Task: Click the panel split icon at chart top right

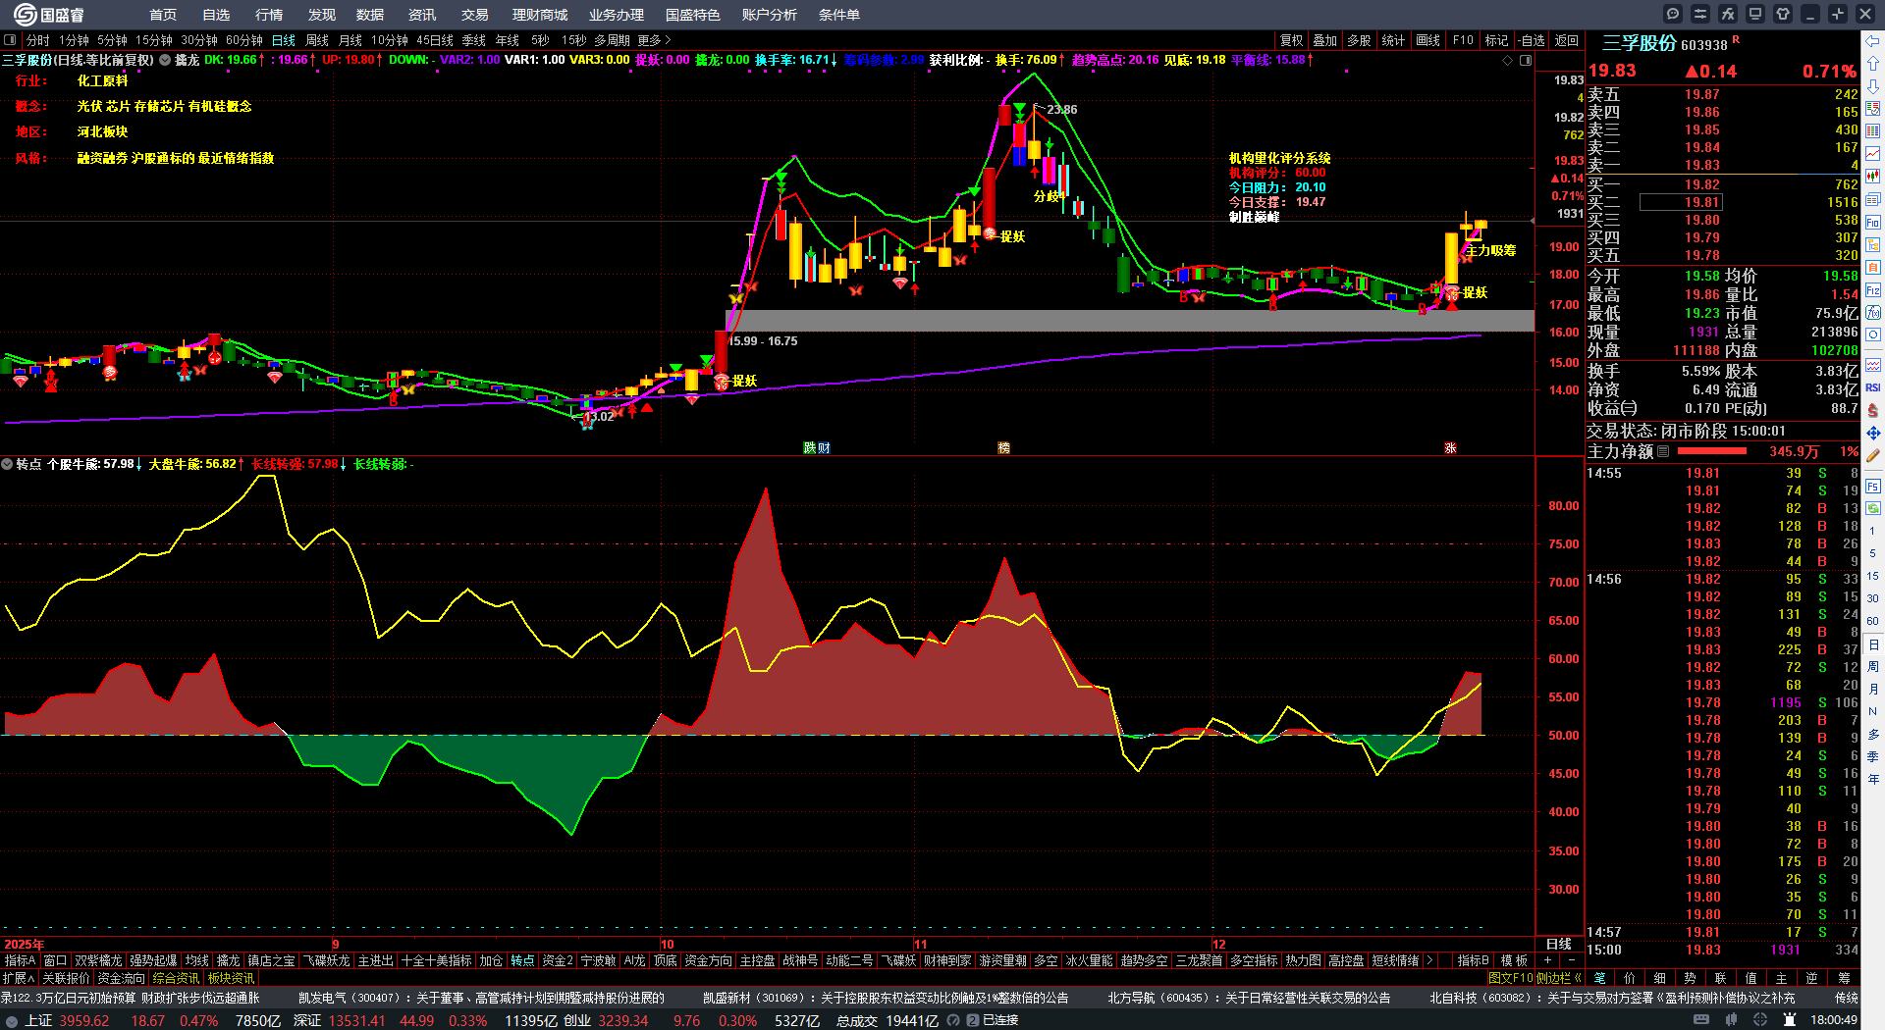Action: tap(1526, 60)
